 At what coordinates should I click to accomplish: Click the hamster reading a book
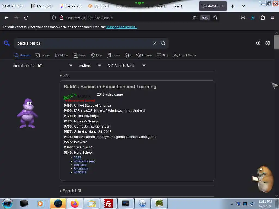(263, 179)
